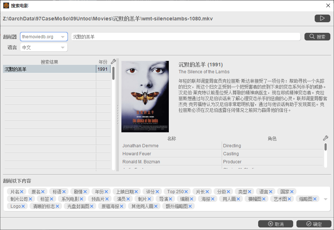The height and width of the screenshot is (230, 334).
Task: Remove the 光盘封面图 tag
Action: (92, 206)
